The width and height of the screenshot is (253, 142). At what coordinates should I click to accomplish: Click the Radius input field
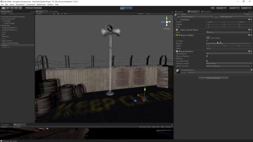pyautogui.click(x=229, y=48)
